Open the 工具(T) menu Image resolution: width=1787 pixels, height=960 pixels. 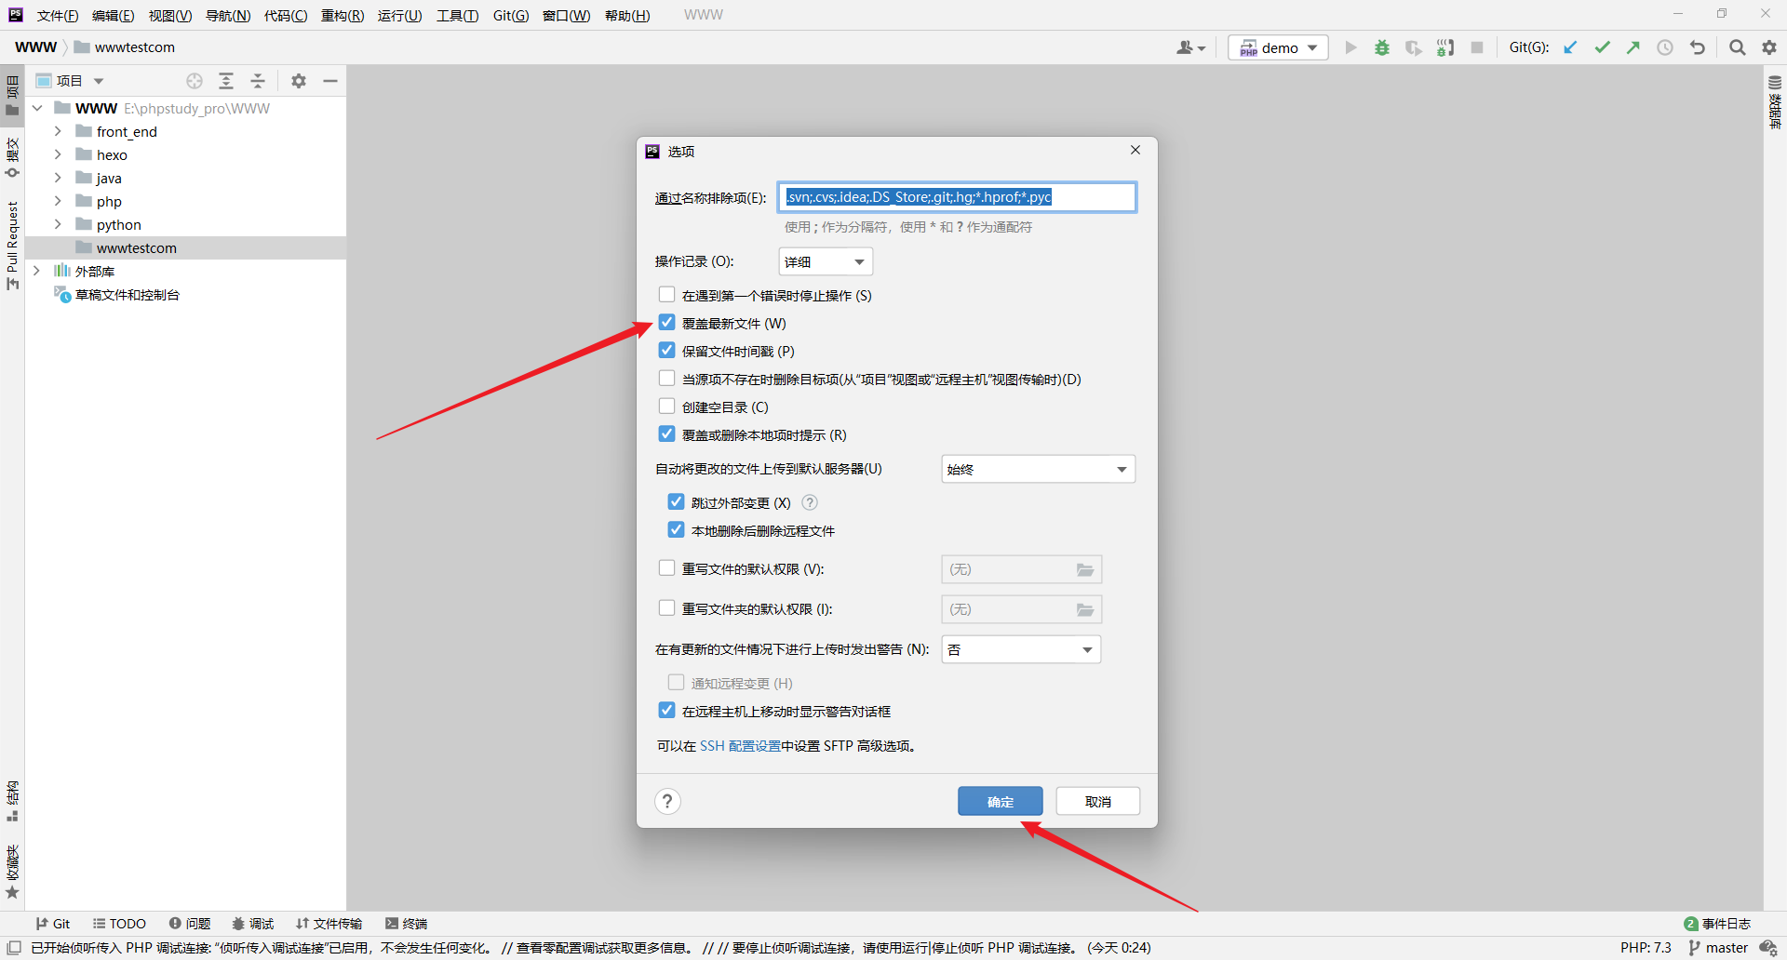pyautogui.click(x=457, y=16)
